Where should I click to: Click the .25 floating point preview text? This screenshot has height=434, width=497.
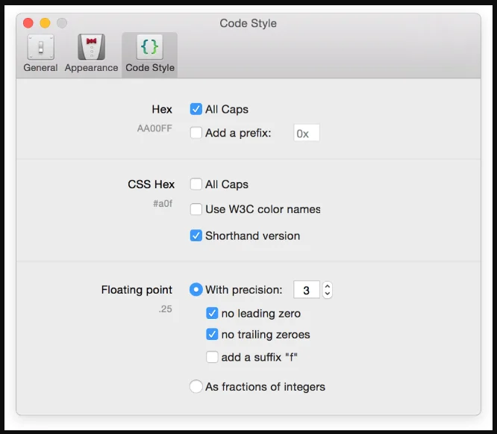tap(165, 309)
